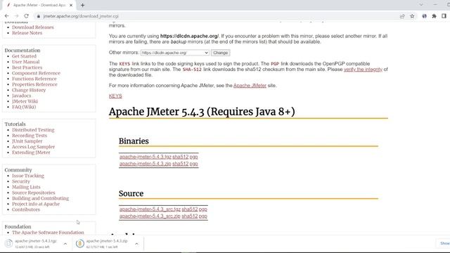Open the Apache JMeter site link
This screenshot has width=450, height=253.
(x=250, y=86)
